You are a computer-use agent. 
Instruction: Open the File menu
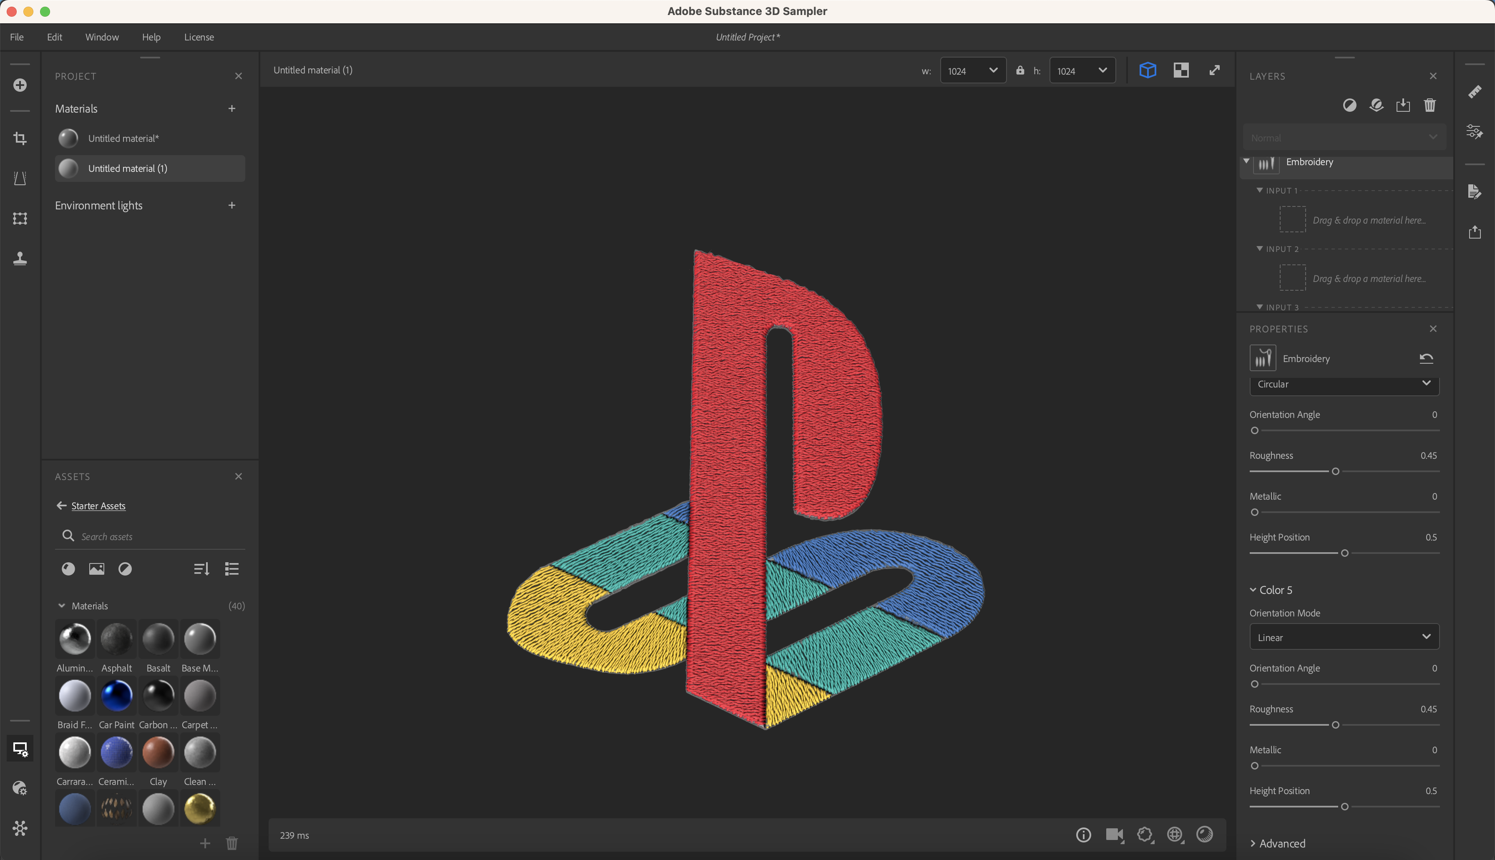[17, 37]
